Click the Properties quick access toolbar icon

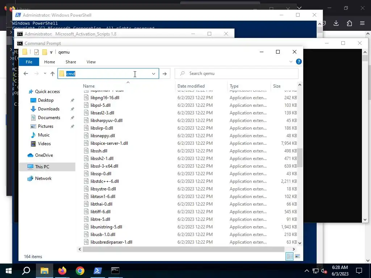pos(37,52)
